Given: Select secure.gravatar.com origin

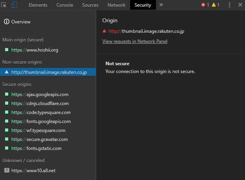Looking at the screenshot, I should 39,139.
